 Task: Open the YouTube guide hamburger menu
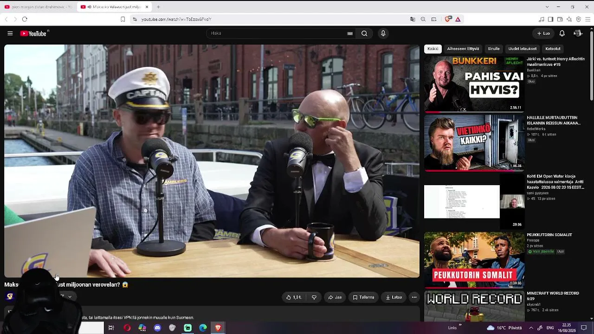(10, 33)
